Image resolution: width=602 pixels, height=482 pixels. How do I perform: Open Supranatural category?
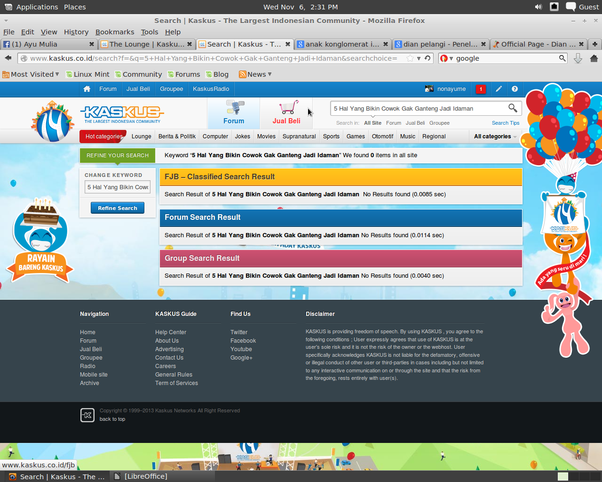pyautogui.click(x=299, y=137)
